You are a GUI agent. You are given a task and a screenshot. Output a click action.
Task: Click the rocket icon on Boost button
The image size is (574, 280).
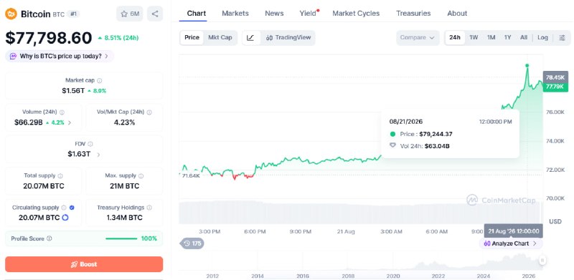(x=75, y=264)
